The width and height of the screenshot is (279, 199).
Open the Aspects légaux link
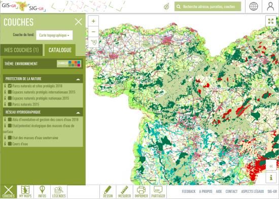pyautogui.click(x=252, y=191)
